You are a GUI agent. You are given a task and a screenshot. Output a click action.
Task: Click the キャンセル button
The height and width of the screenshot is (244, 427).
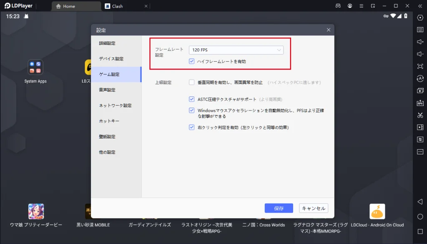314,208
